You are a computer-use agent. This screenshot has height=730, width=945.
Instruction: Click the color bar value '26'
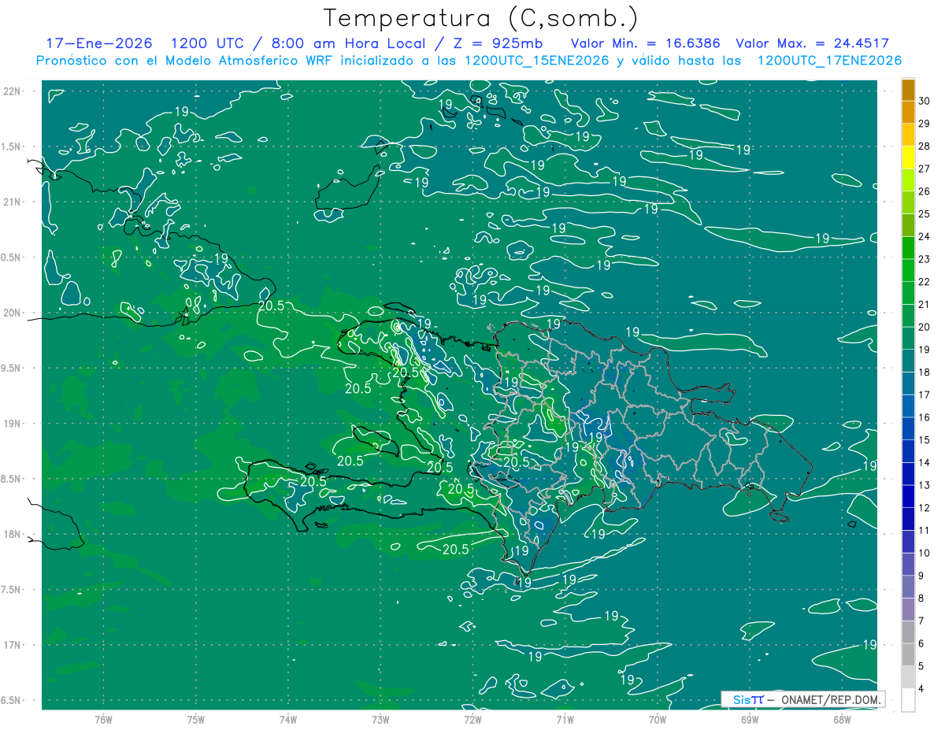[x=925, y=191]
